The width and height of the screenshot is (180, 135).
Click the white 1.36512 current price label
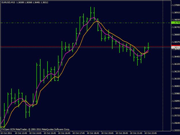pyautogui.click(x=176, y=47)
